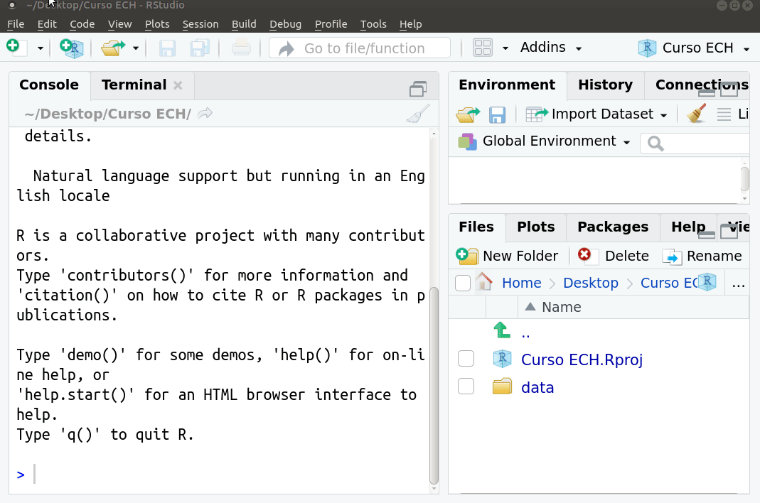Screen dimensions: 760x503
Task: Click the New File plus icon
Action: pyautogui.click(x=17, y=48)
